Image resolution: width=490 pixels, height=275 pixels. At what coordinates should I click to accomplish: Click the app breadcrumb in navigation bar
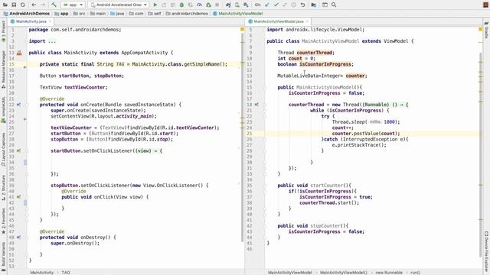[61, 14]
